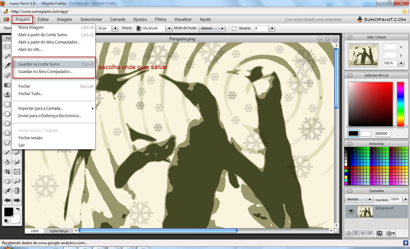Add a new layer in Camadas
410x249 pixels.
coord(349,233)
